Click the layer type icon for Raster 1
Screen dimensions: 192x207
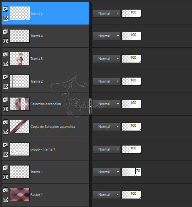(5, 190)
